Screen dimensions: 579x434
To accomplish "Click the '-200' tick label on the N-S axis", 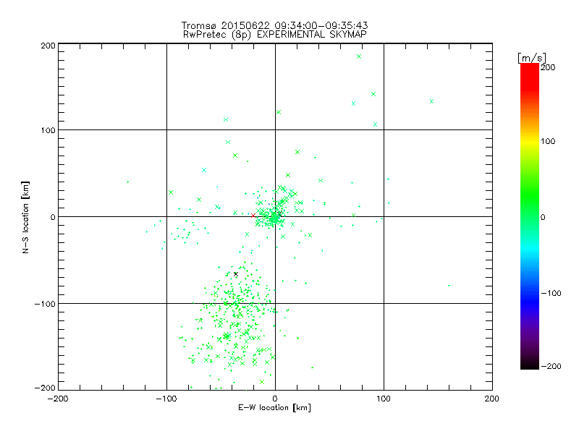I will click(x=45, y=388).
